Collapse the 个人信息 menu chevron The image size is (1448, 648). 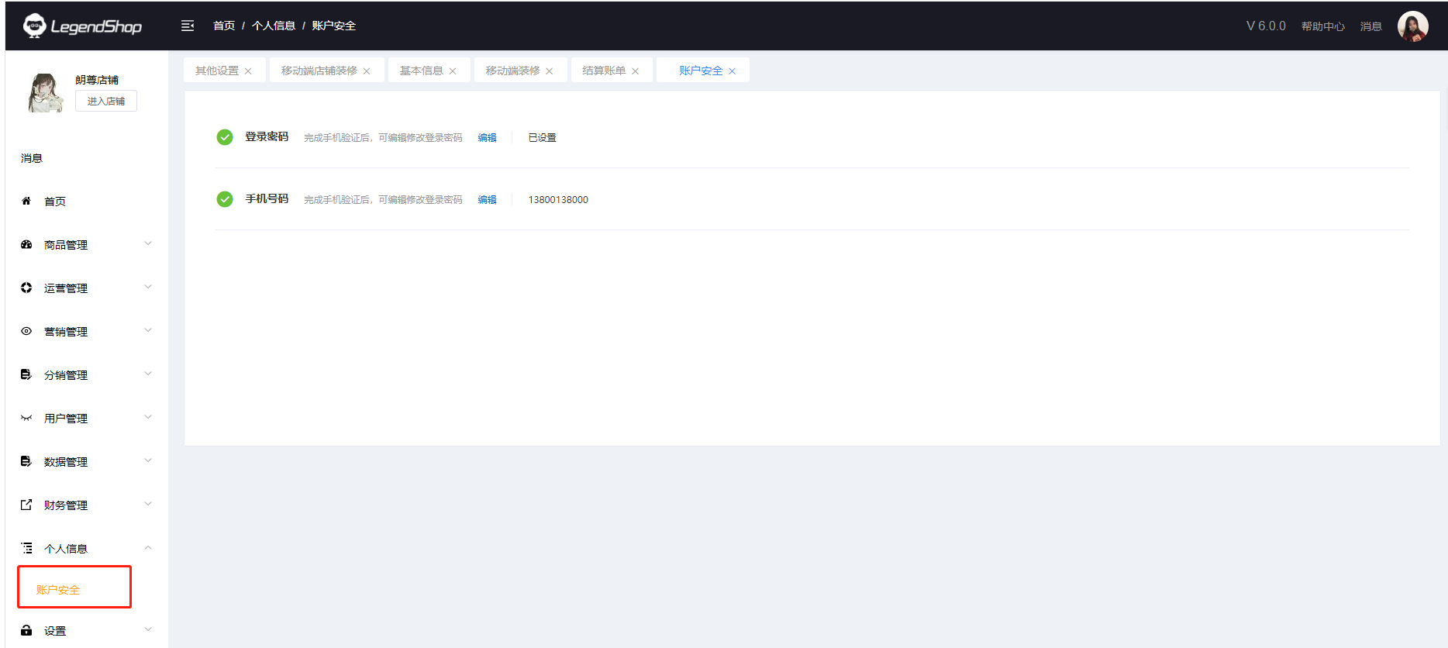(x=148, y=548)
